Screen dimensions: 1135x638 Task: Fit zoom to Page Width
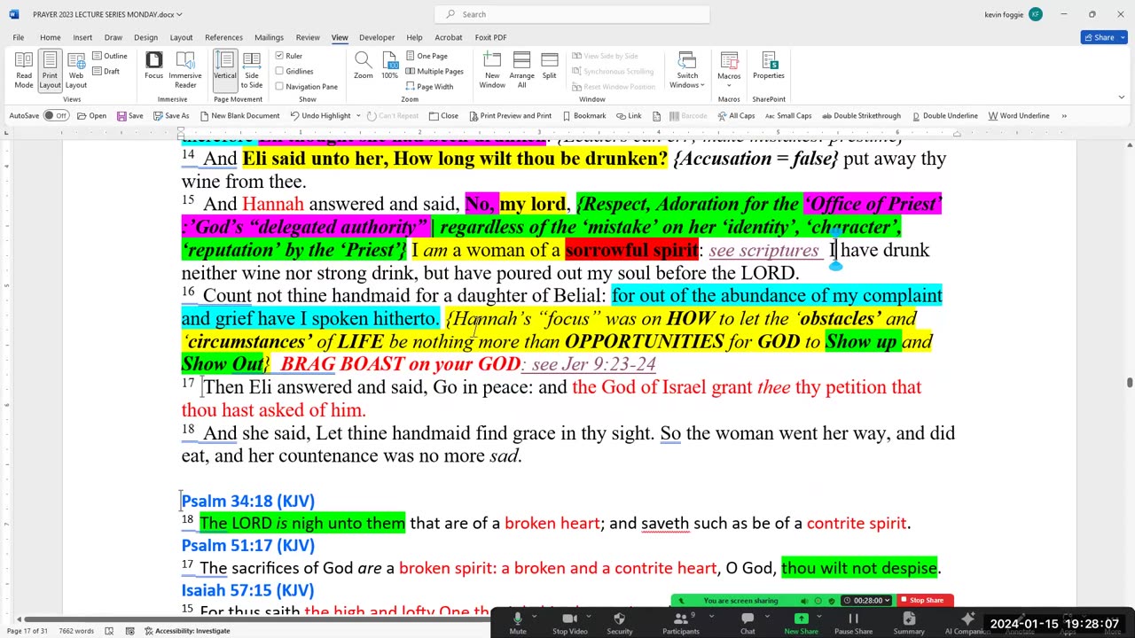pyautogui.click(x=429, y=86)
